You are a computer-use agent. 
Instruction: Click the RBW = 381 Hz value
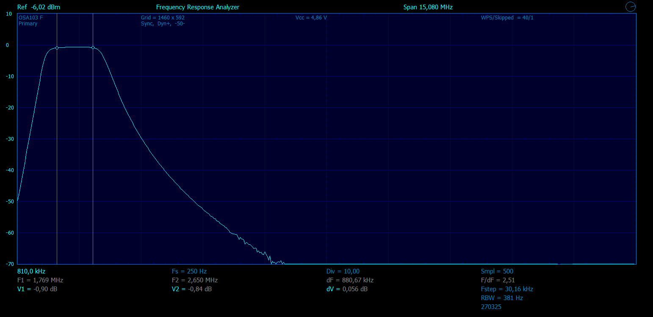(x=502, y=298)
